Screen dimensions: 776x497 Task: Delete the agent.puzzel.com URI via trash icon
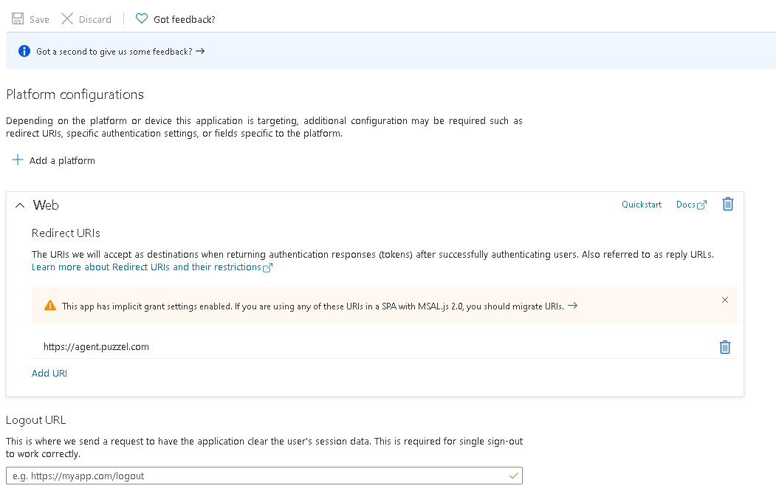tap(724, 347)
